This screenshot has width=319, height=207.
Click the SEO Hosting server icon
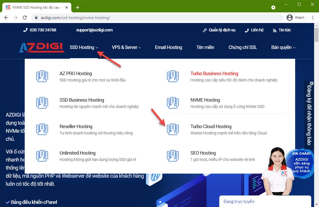coord(173,156)
